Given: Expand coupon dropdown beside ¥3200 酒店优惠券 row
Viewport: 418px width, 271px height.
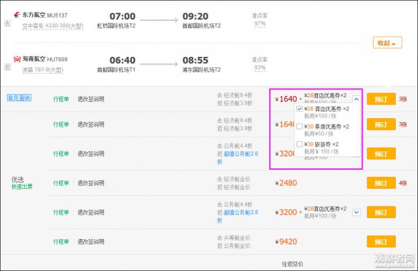Looking at the screenshot, I should pos(357,212).
